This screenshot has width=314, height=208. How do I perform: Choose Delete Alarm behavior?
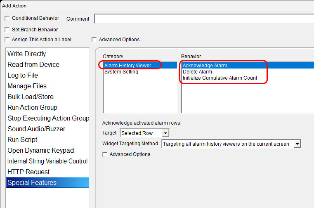(x=197, y=72)
